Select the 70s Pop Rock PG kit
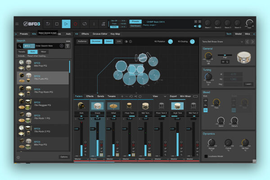The height and width of the screenshot is (180, 270). point(43,91)
